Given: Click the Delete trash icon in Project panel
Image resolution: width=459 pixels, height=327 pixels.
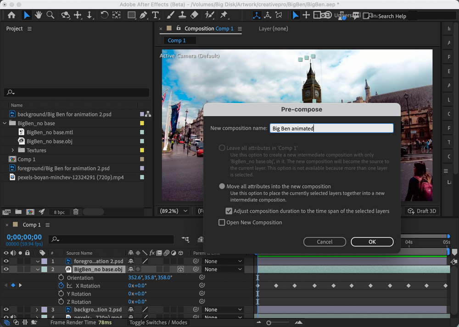Looking at the screenshot, I should (76, 212).
